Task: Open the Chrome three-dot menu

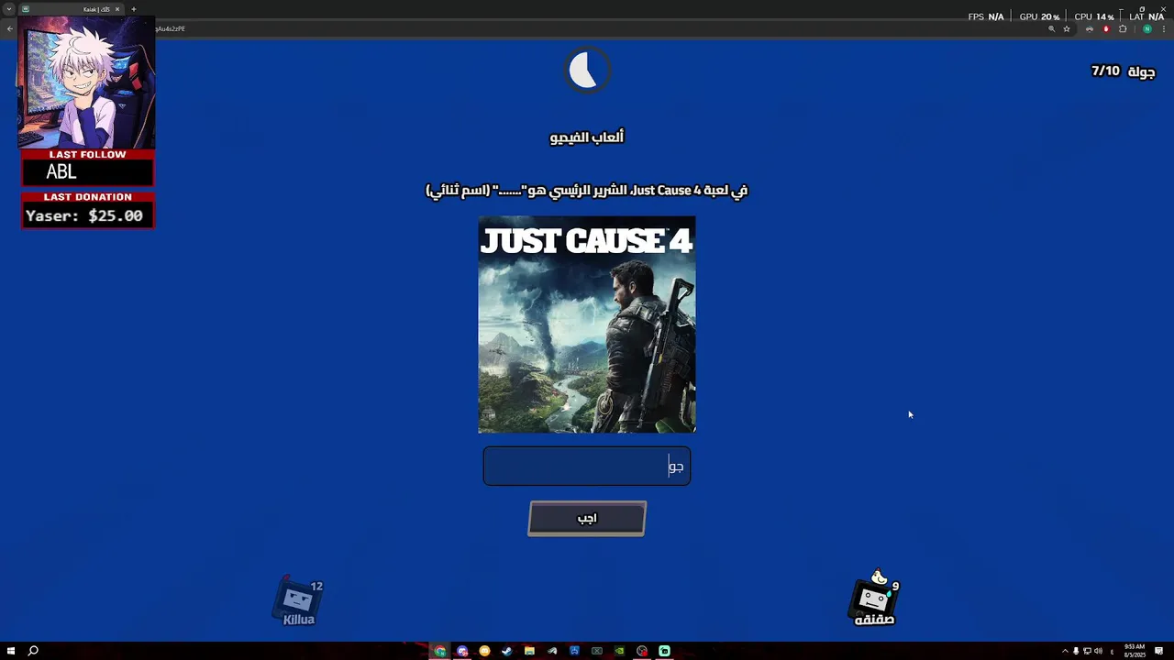Action: 1163,29
